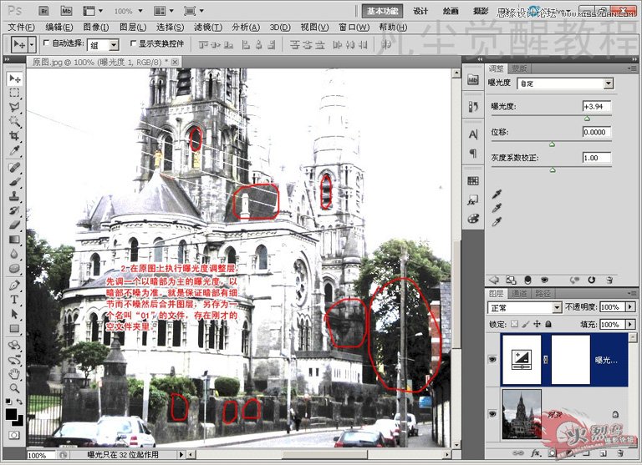This screenshot has height=465, width=642.
Task: Toggle lock all icon
Action: click(548, 324)
